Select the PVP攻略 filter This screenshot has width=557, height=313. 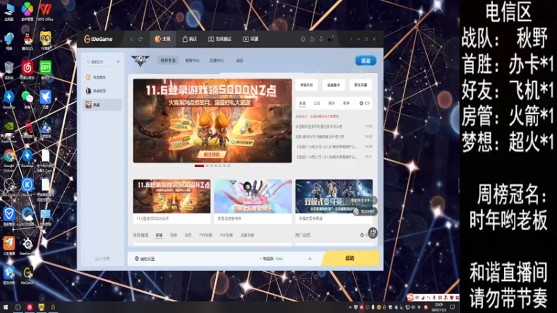(x=226, y=235)
